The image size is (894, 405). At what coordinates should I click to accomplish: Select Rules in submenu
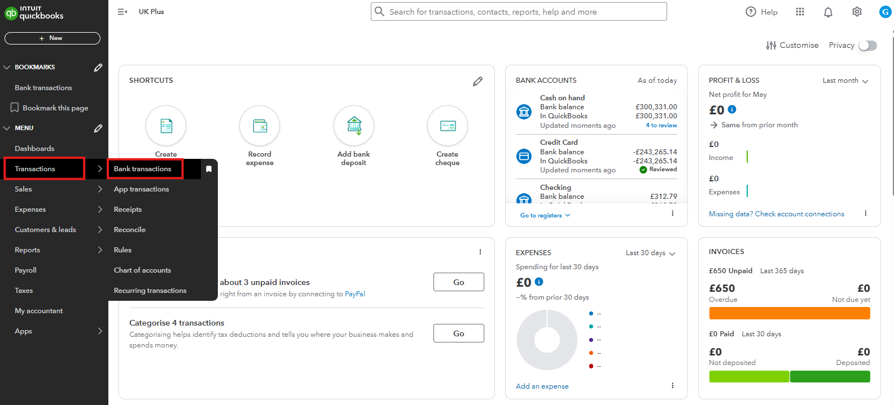(x=123, y=250)
